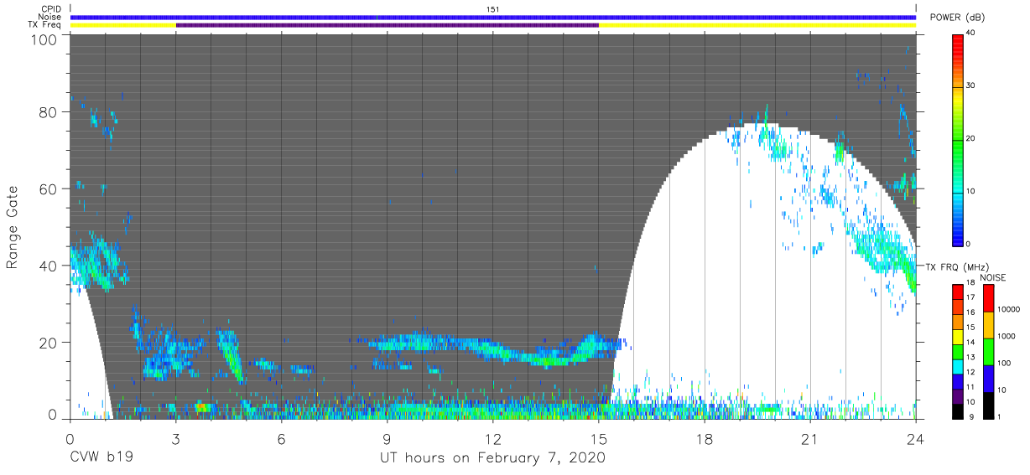The width and height of the screenshot is (1030, 475).
Task: Click the 'Range Gate' y-axis title
Action: click(x=13, y=228)
